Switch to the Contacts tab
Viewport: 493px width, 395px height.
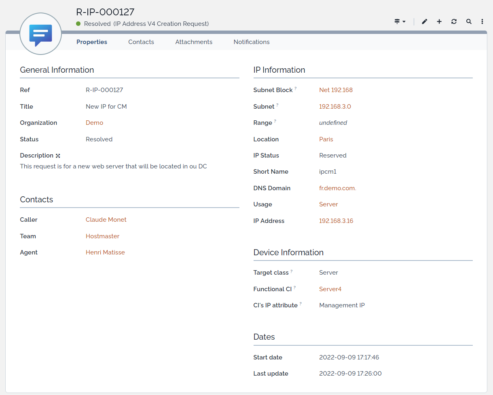pyautogui.click(x=141, y=42)
